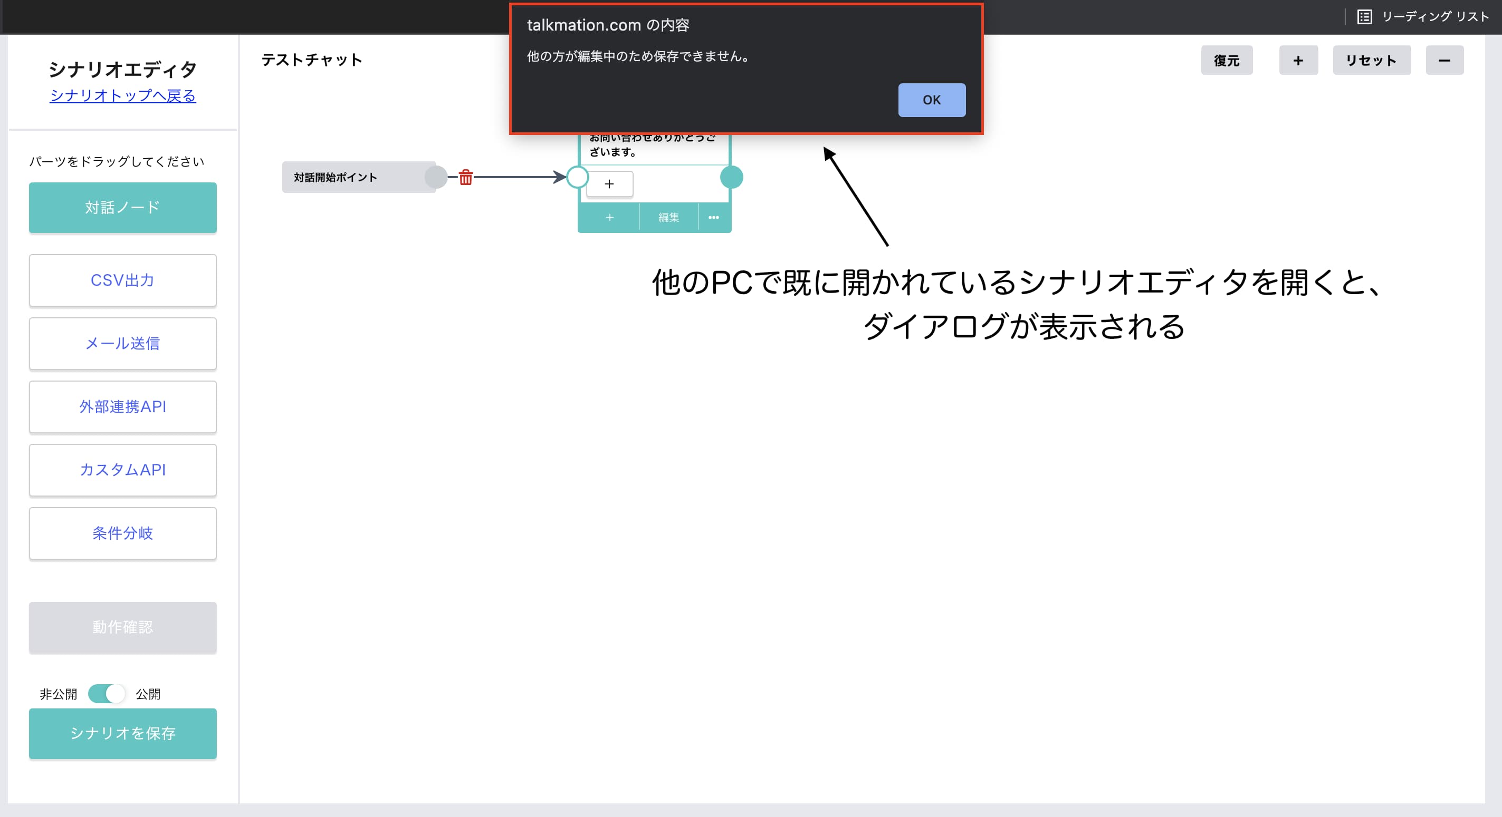The image size is (1502, 817).
Task: Click the reading list icon in browser bar
Action: pyautogui.click(x=1364, y=16)
